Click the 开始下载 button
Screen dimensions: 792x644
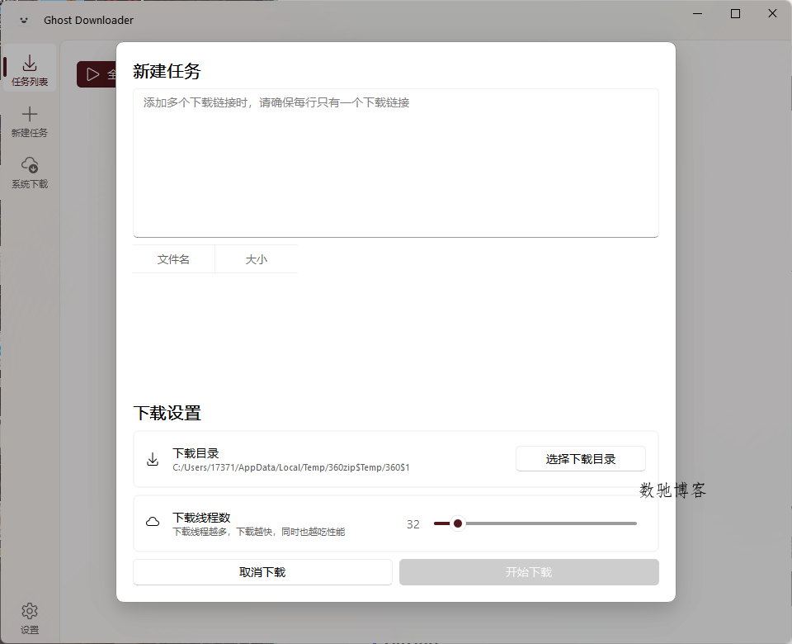(x=529, y=572)
